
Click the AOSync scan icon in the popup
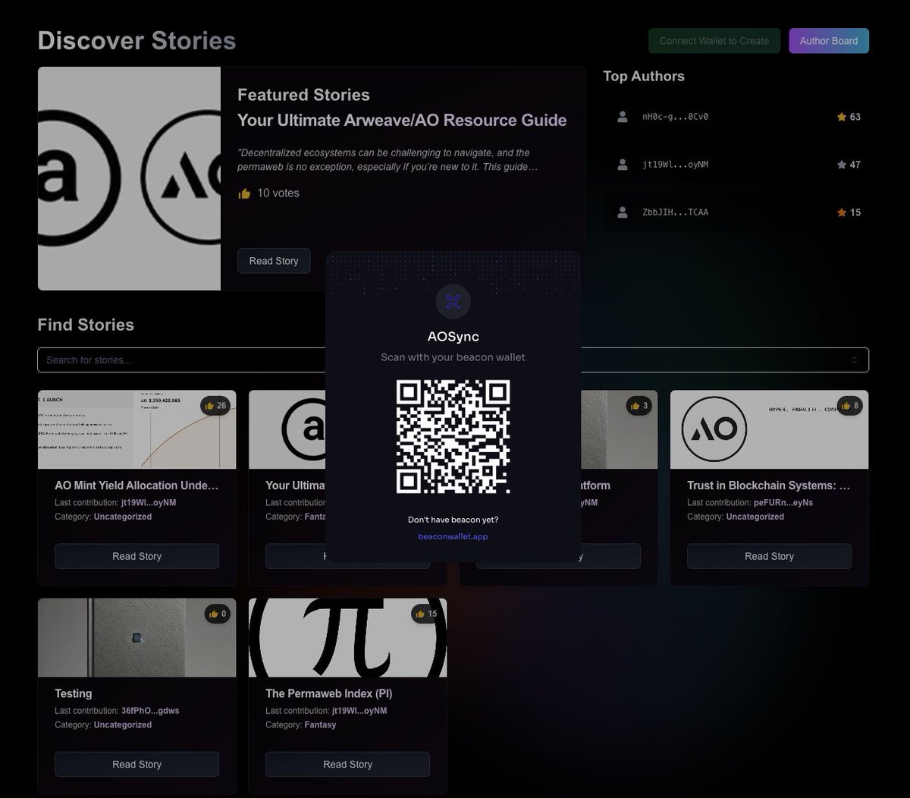tap(453, 302)
